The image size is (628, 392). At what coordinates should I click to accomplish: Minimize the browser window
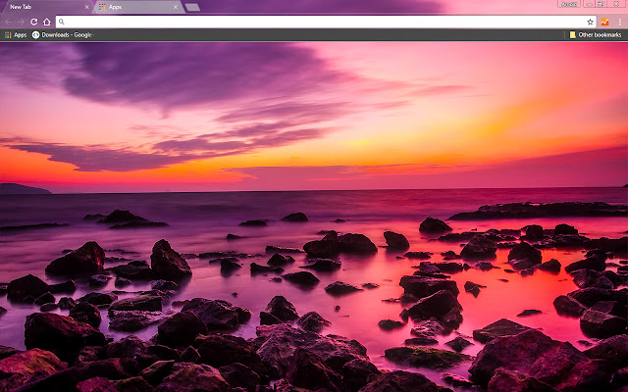click(587, 4)
